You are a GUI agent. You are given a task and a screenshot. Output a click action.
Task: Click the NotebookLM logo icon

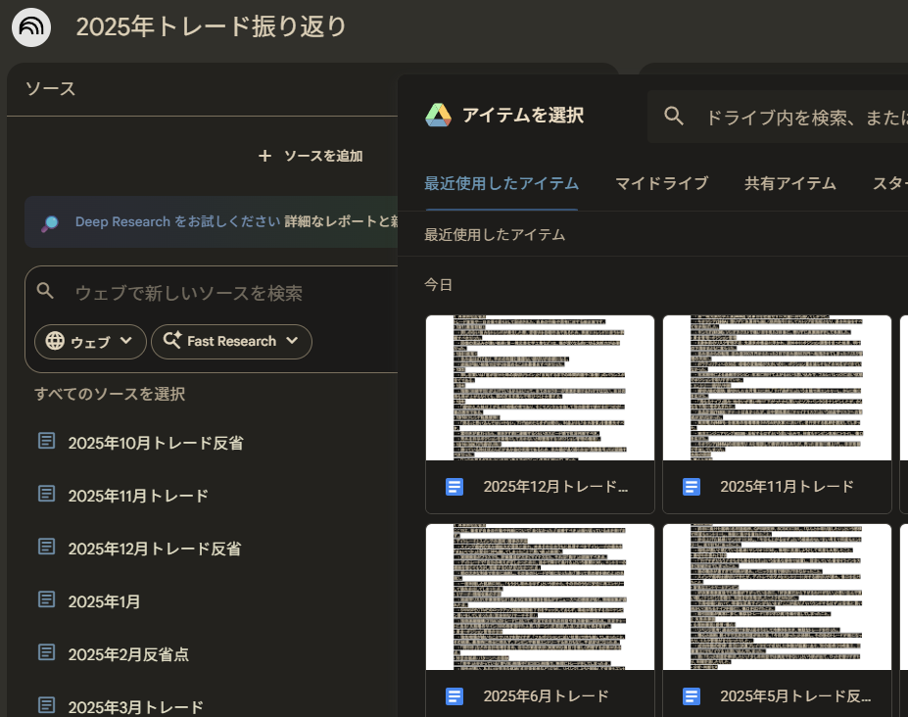[31, 26]
